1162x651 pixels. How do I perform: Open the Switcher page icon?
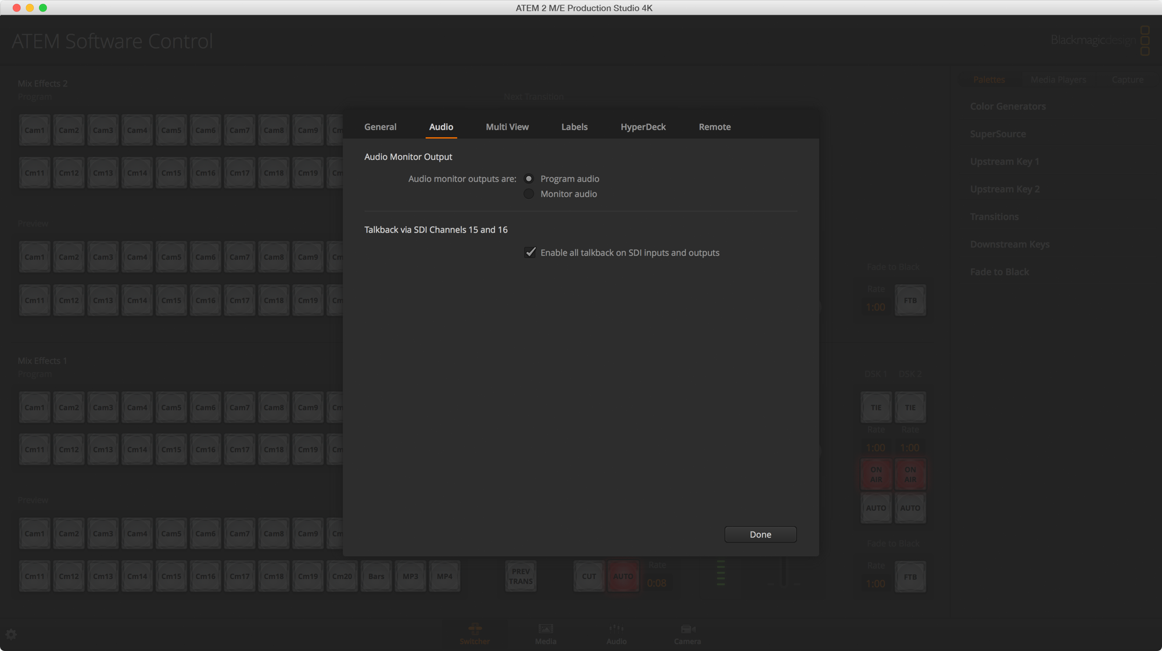(474, 634)
